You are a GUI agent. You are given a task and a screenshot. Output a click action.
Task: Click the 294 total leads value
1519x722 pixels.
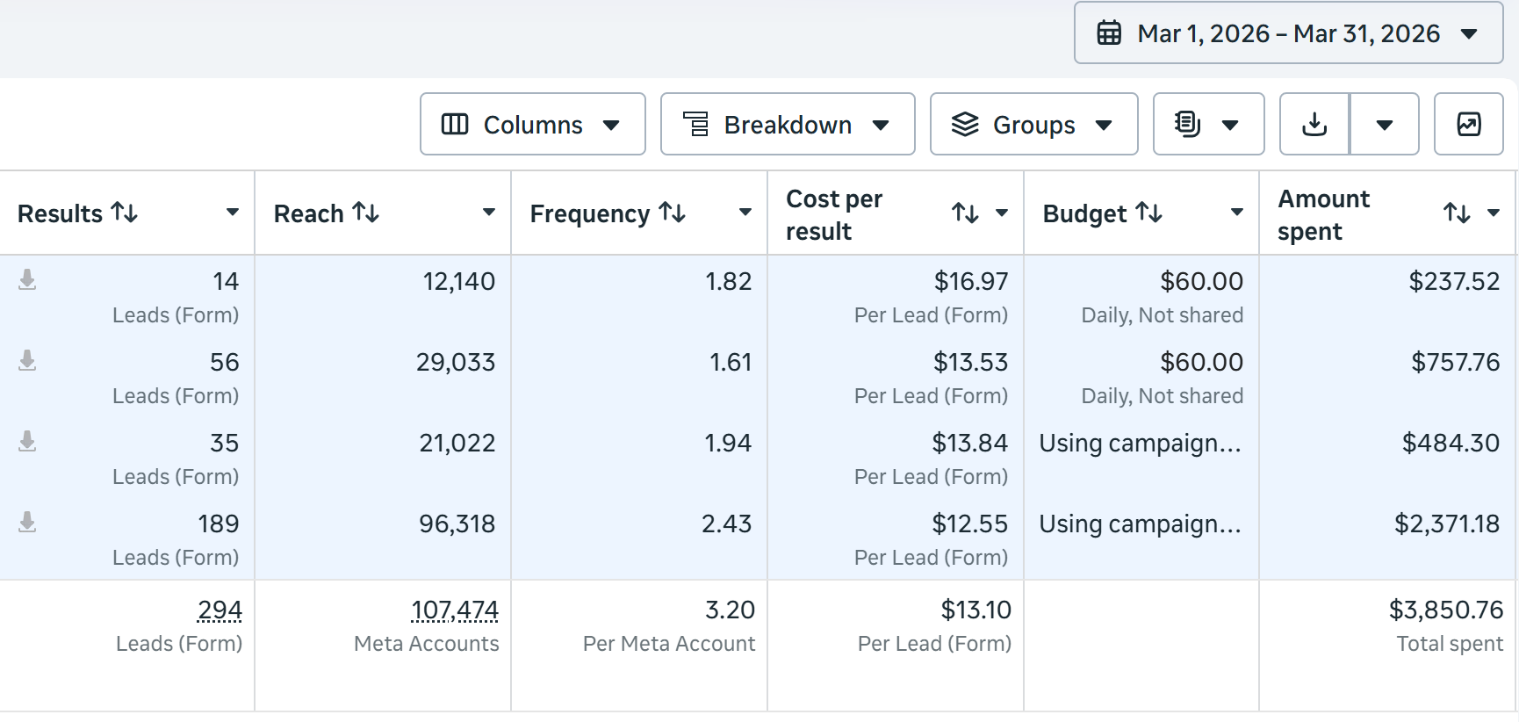tap(220, 610)
